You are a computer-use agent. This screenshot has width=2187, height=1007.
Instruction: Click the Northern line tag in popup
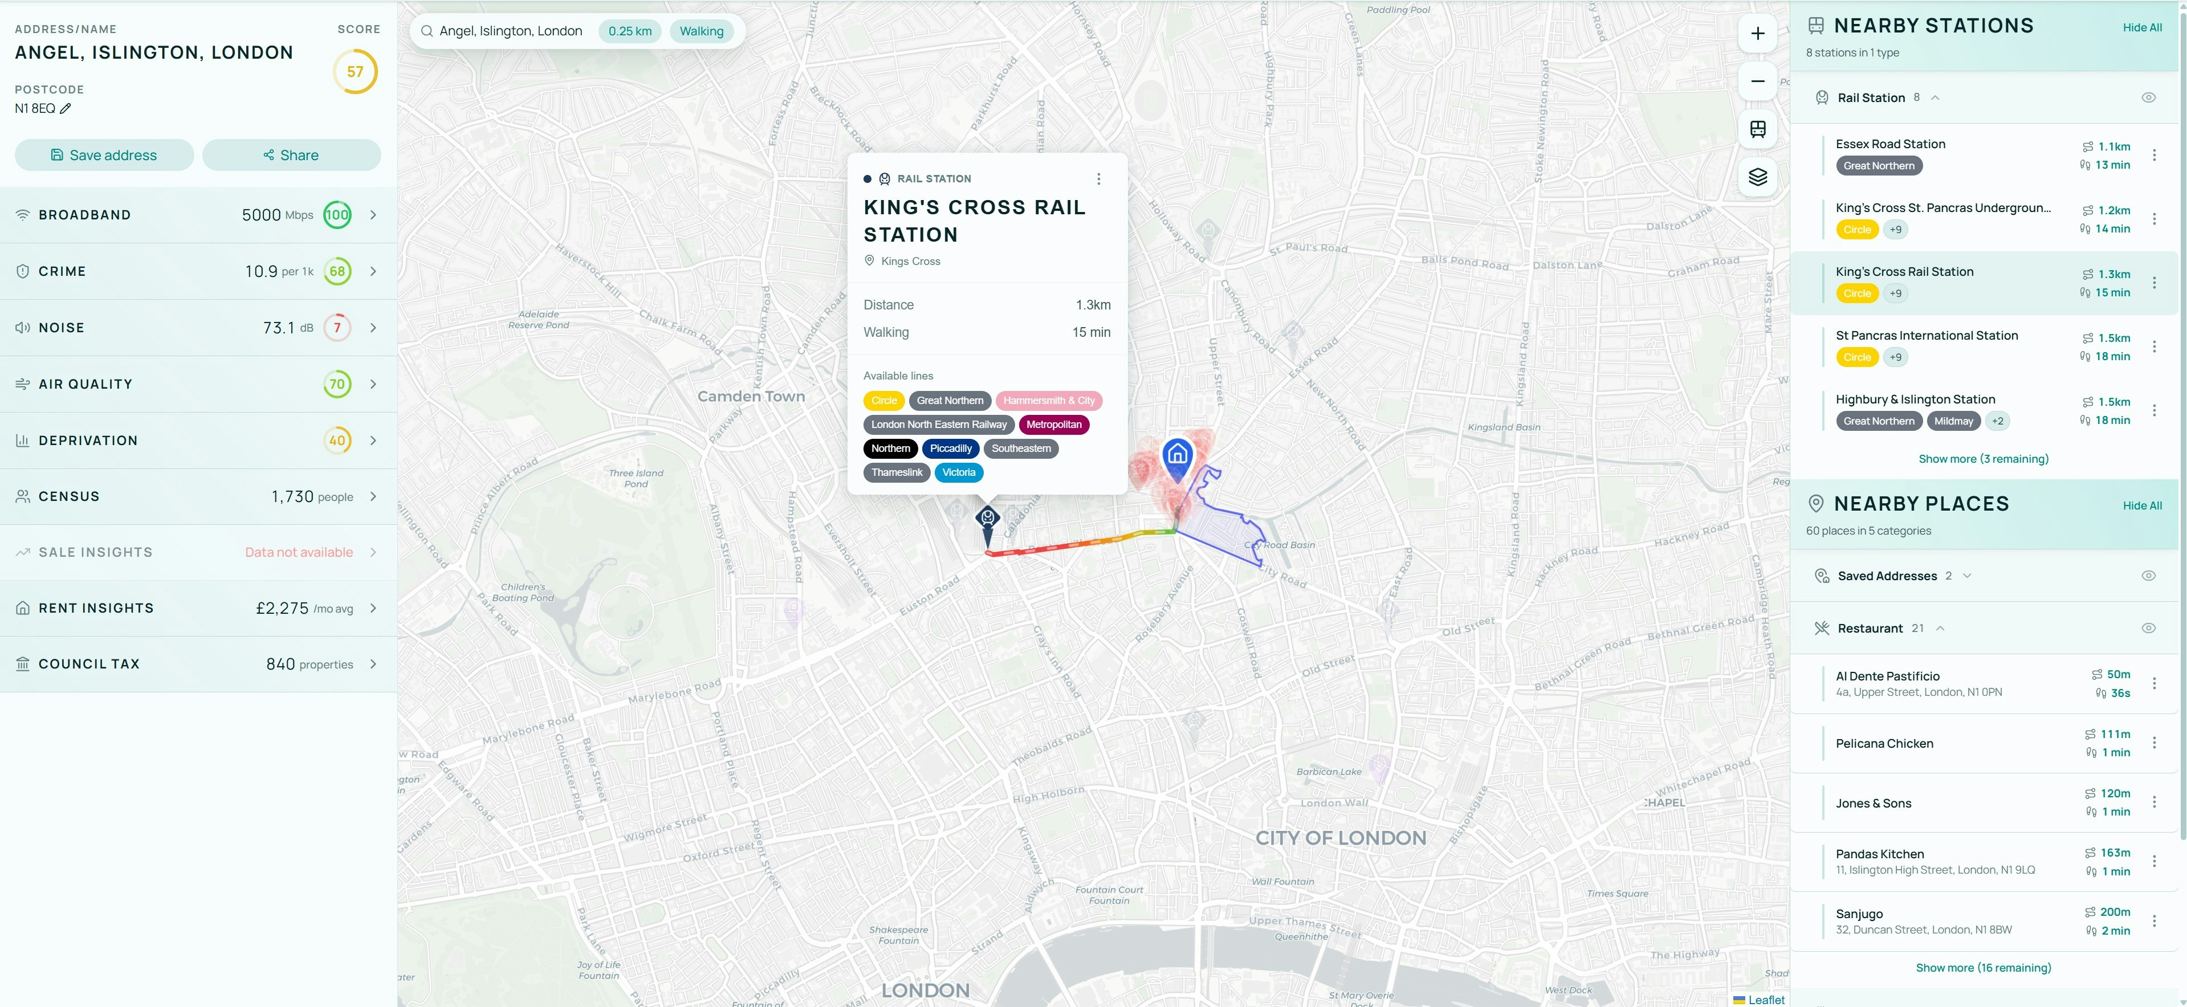click(x=891, y=449)
